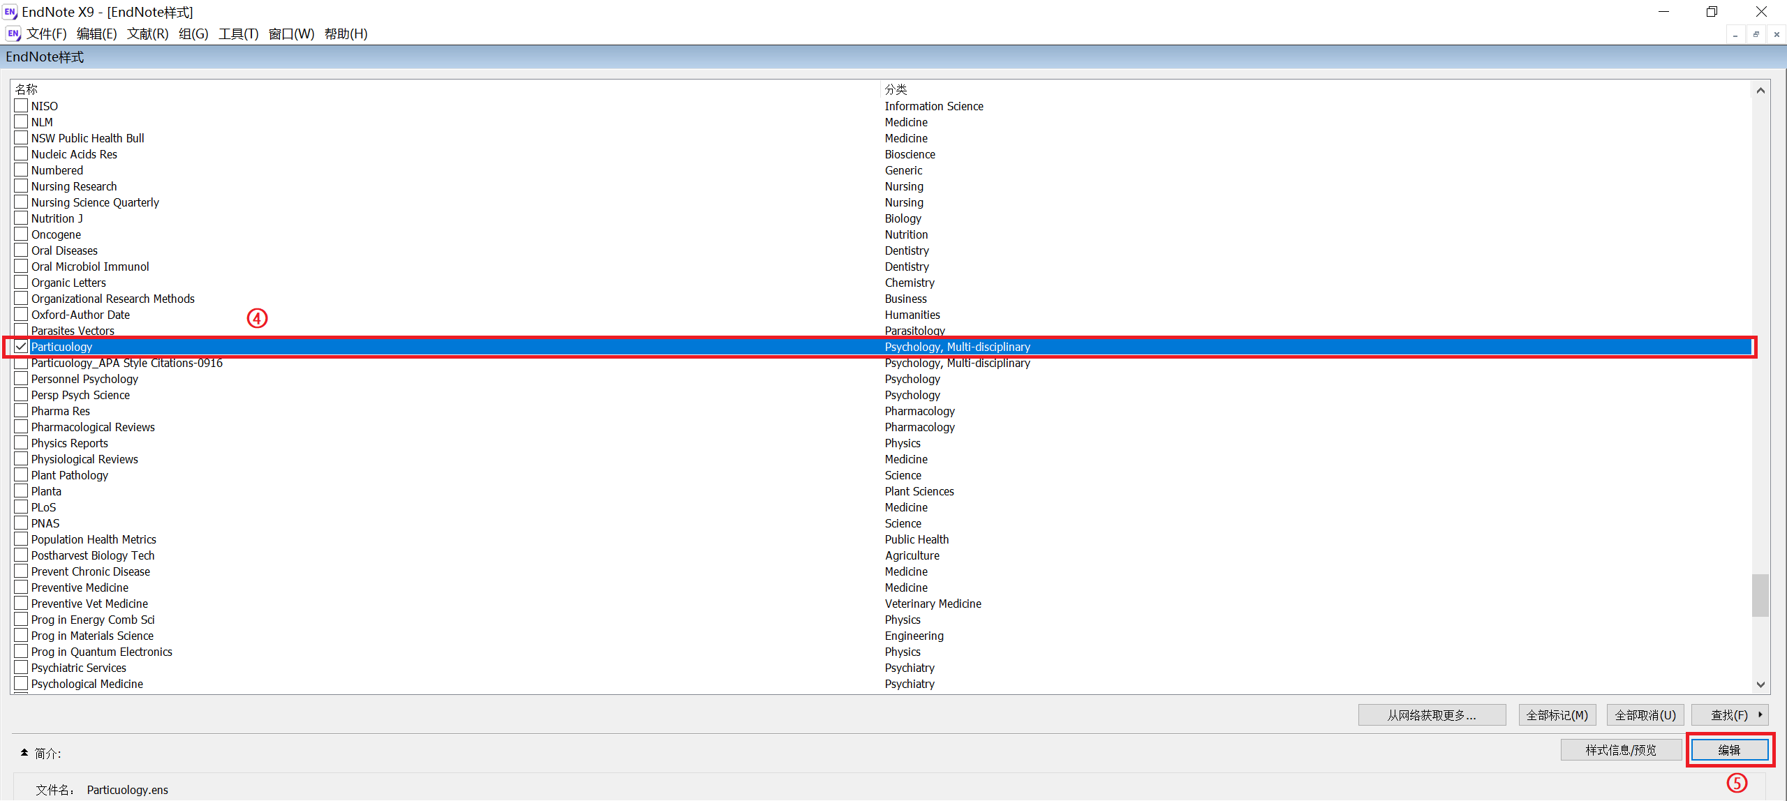The height and width of the screenshot is (801, 1787).
Task: Select the Prevent Chronic Disease style
Action: tap(90, 571)
